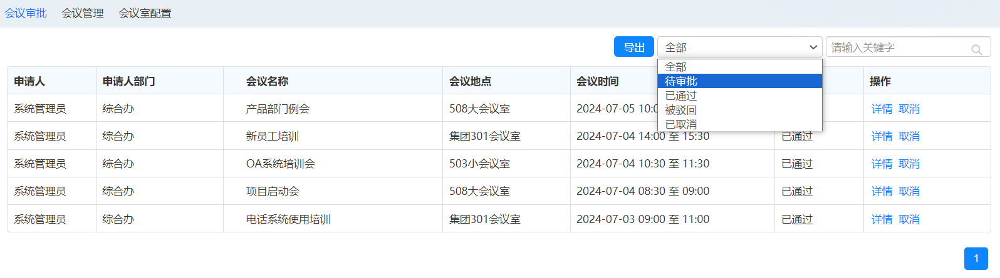1000x278 pixels.
Task: Click the 会议名称 column header
Action: pos(267,81)
